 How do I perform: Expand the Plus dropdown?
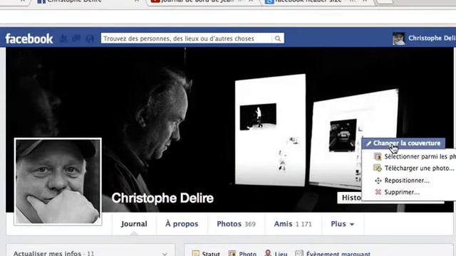343,224
